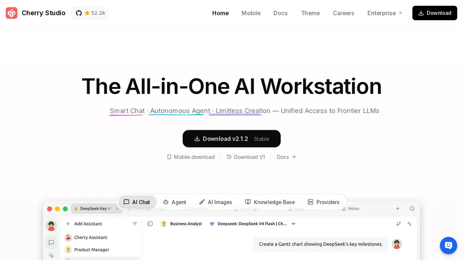
Task: Click Download button in header
Action: click(435, 13)
